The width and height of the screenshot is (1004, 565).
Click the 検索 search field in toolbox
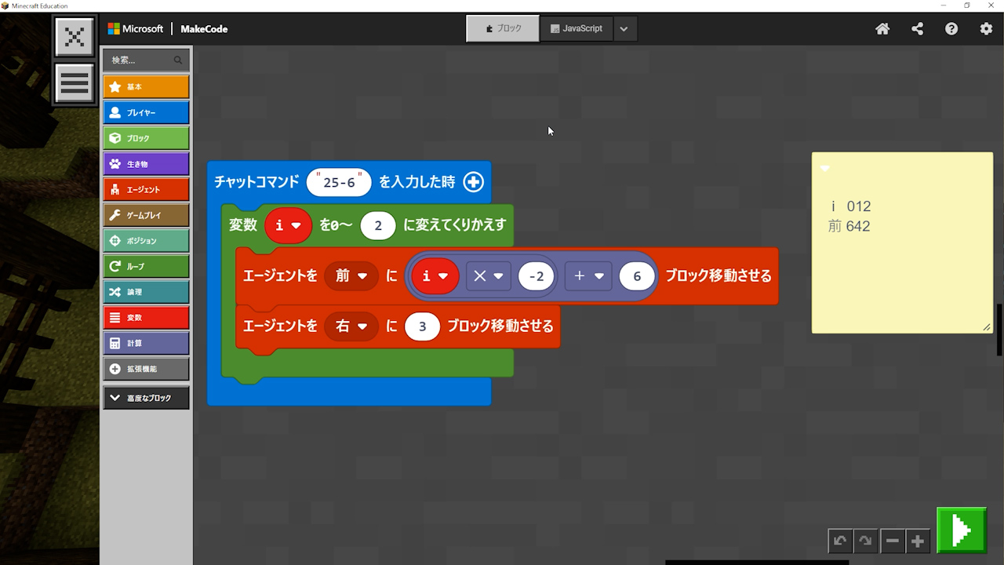141,60
